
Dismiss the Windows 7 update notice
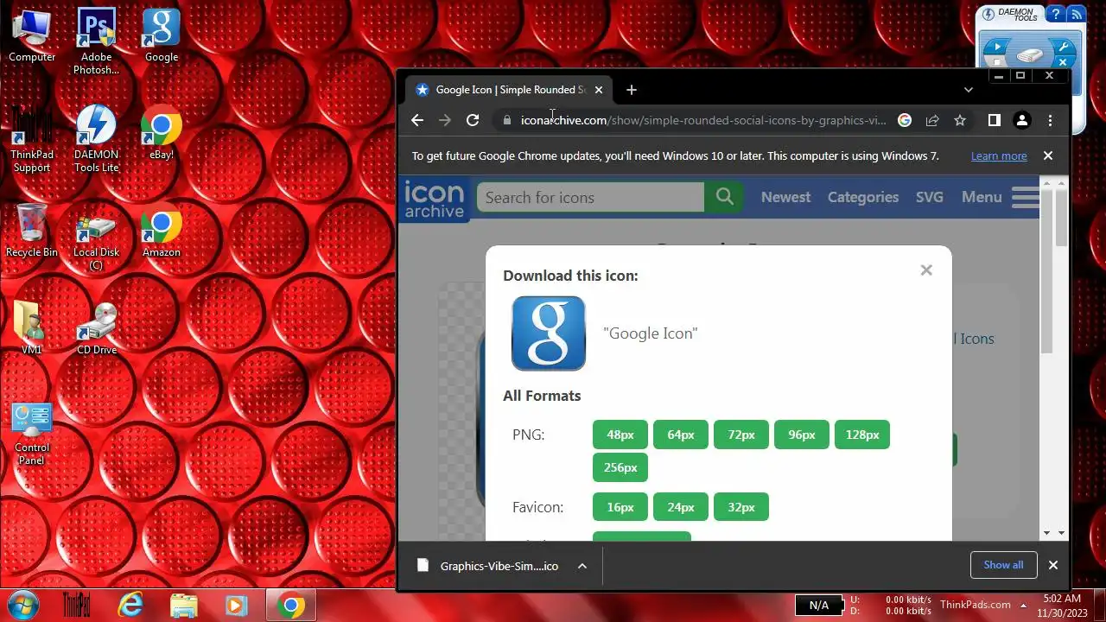(x=1048, y=155)
